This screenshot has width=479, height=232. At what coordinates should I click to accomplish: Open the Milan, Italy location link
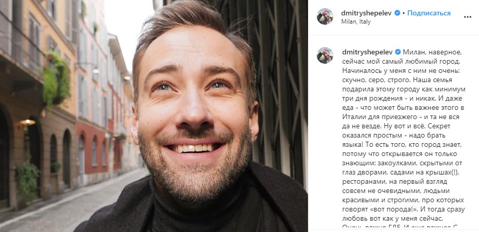(356, 22)
